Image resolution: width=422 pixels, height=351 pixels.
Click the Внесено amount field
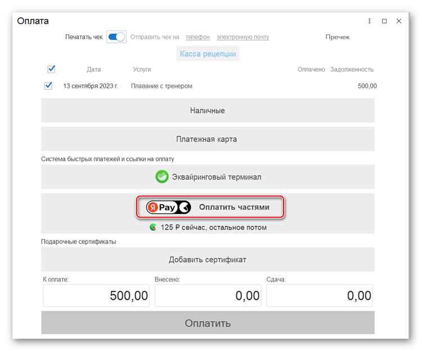click(207, 295)
